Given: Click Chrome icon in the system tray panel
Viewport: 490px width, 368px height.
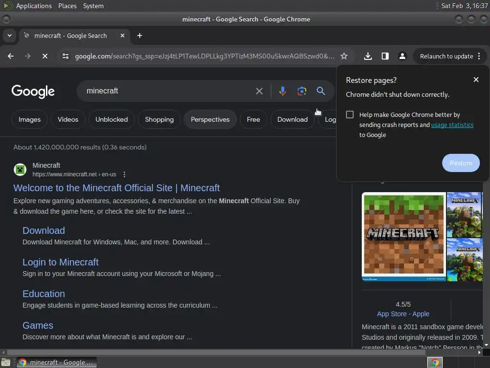Looking at the screenshot, I should pyautogui.click(x=435, y=362).
